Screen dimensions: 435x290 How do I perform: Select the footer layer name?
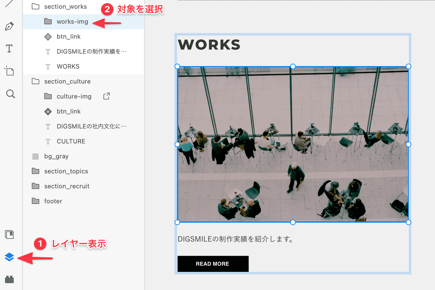[x=53, y=201]
